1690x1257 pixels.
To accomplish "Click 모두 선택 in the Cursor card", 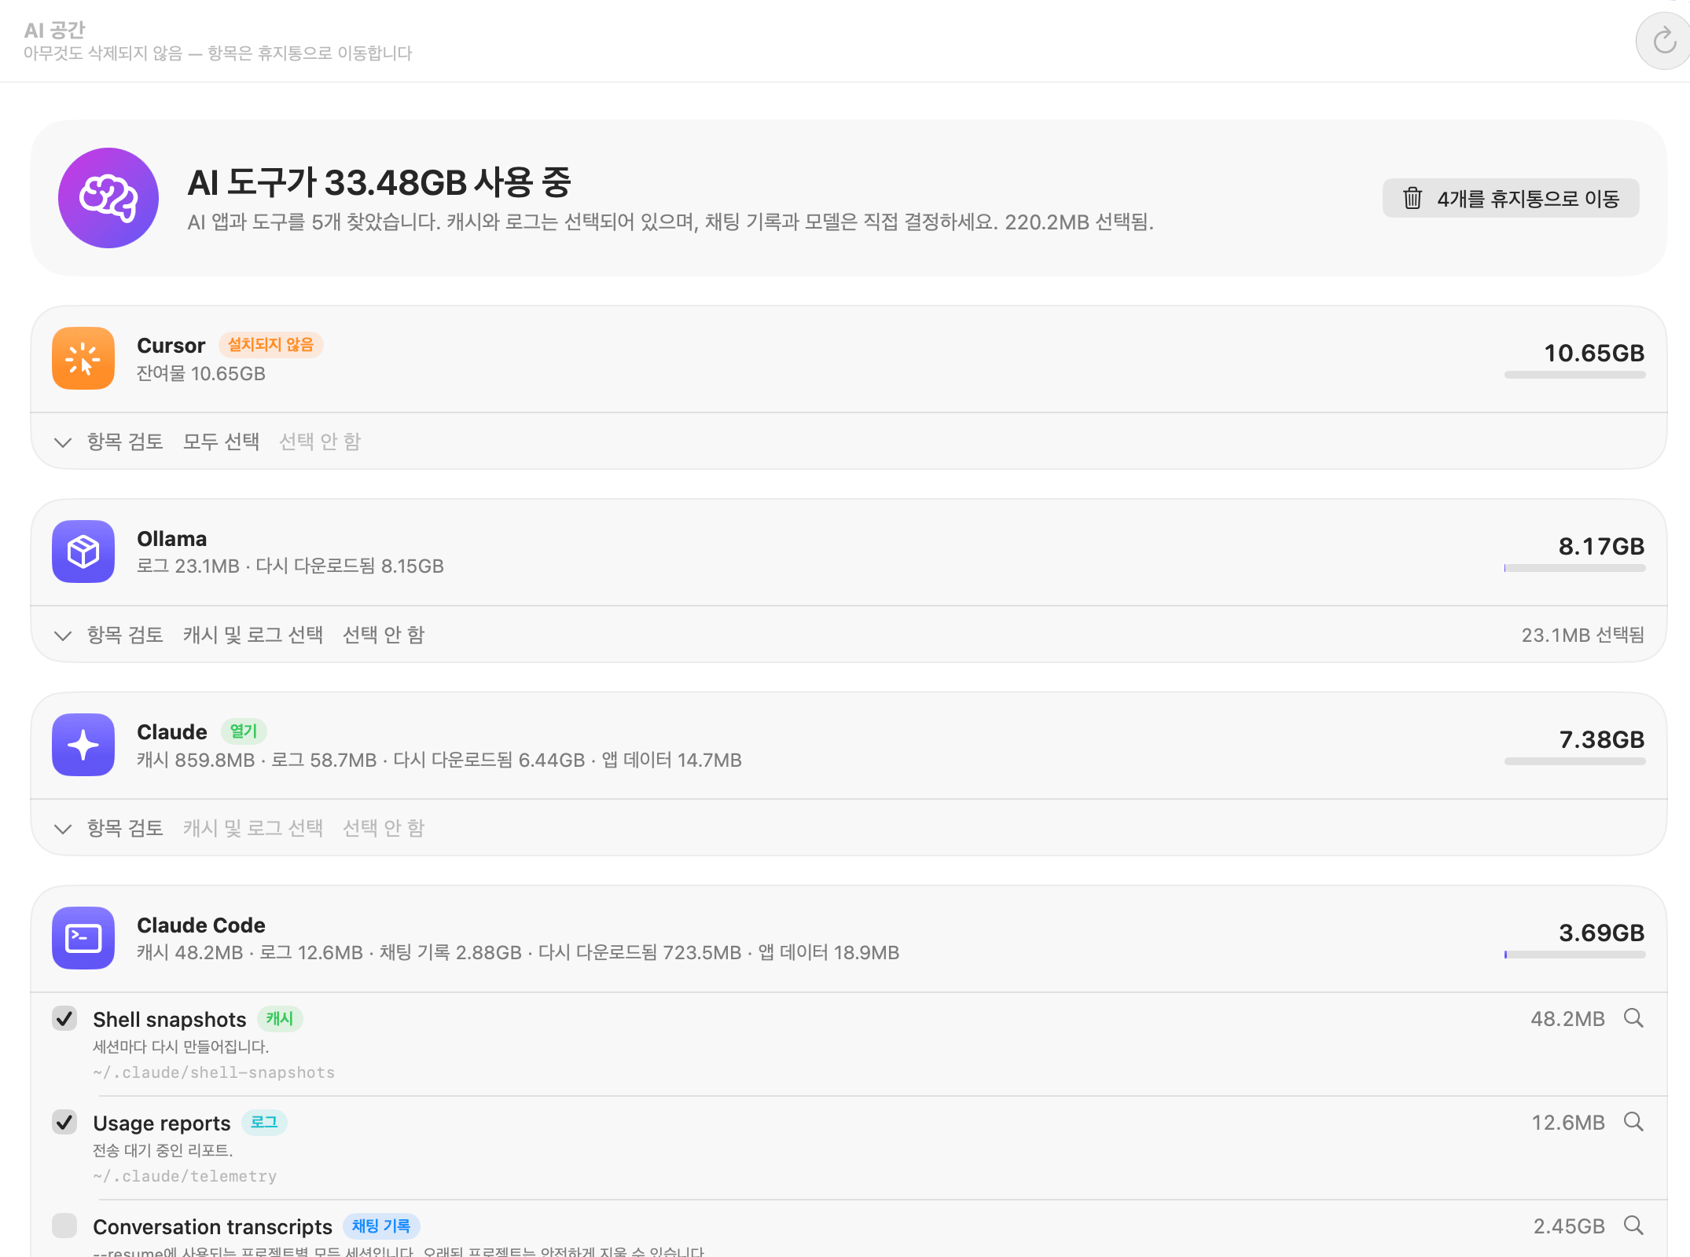I will pyautogui.click(x=221, y=442).
